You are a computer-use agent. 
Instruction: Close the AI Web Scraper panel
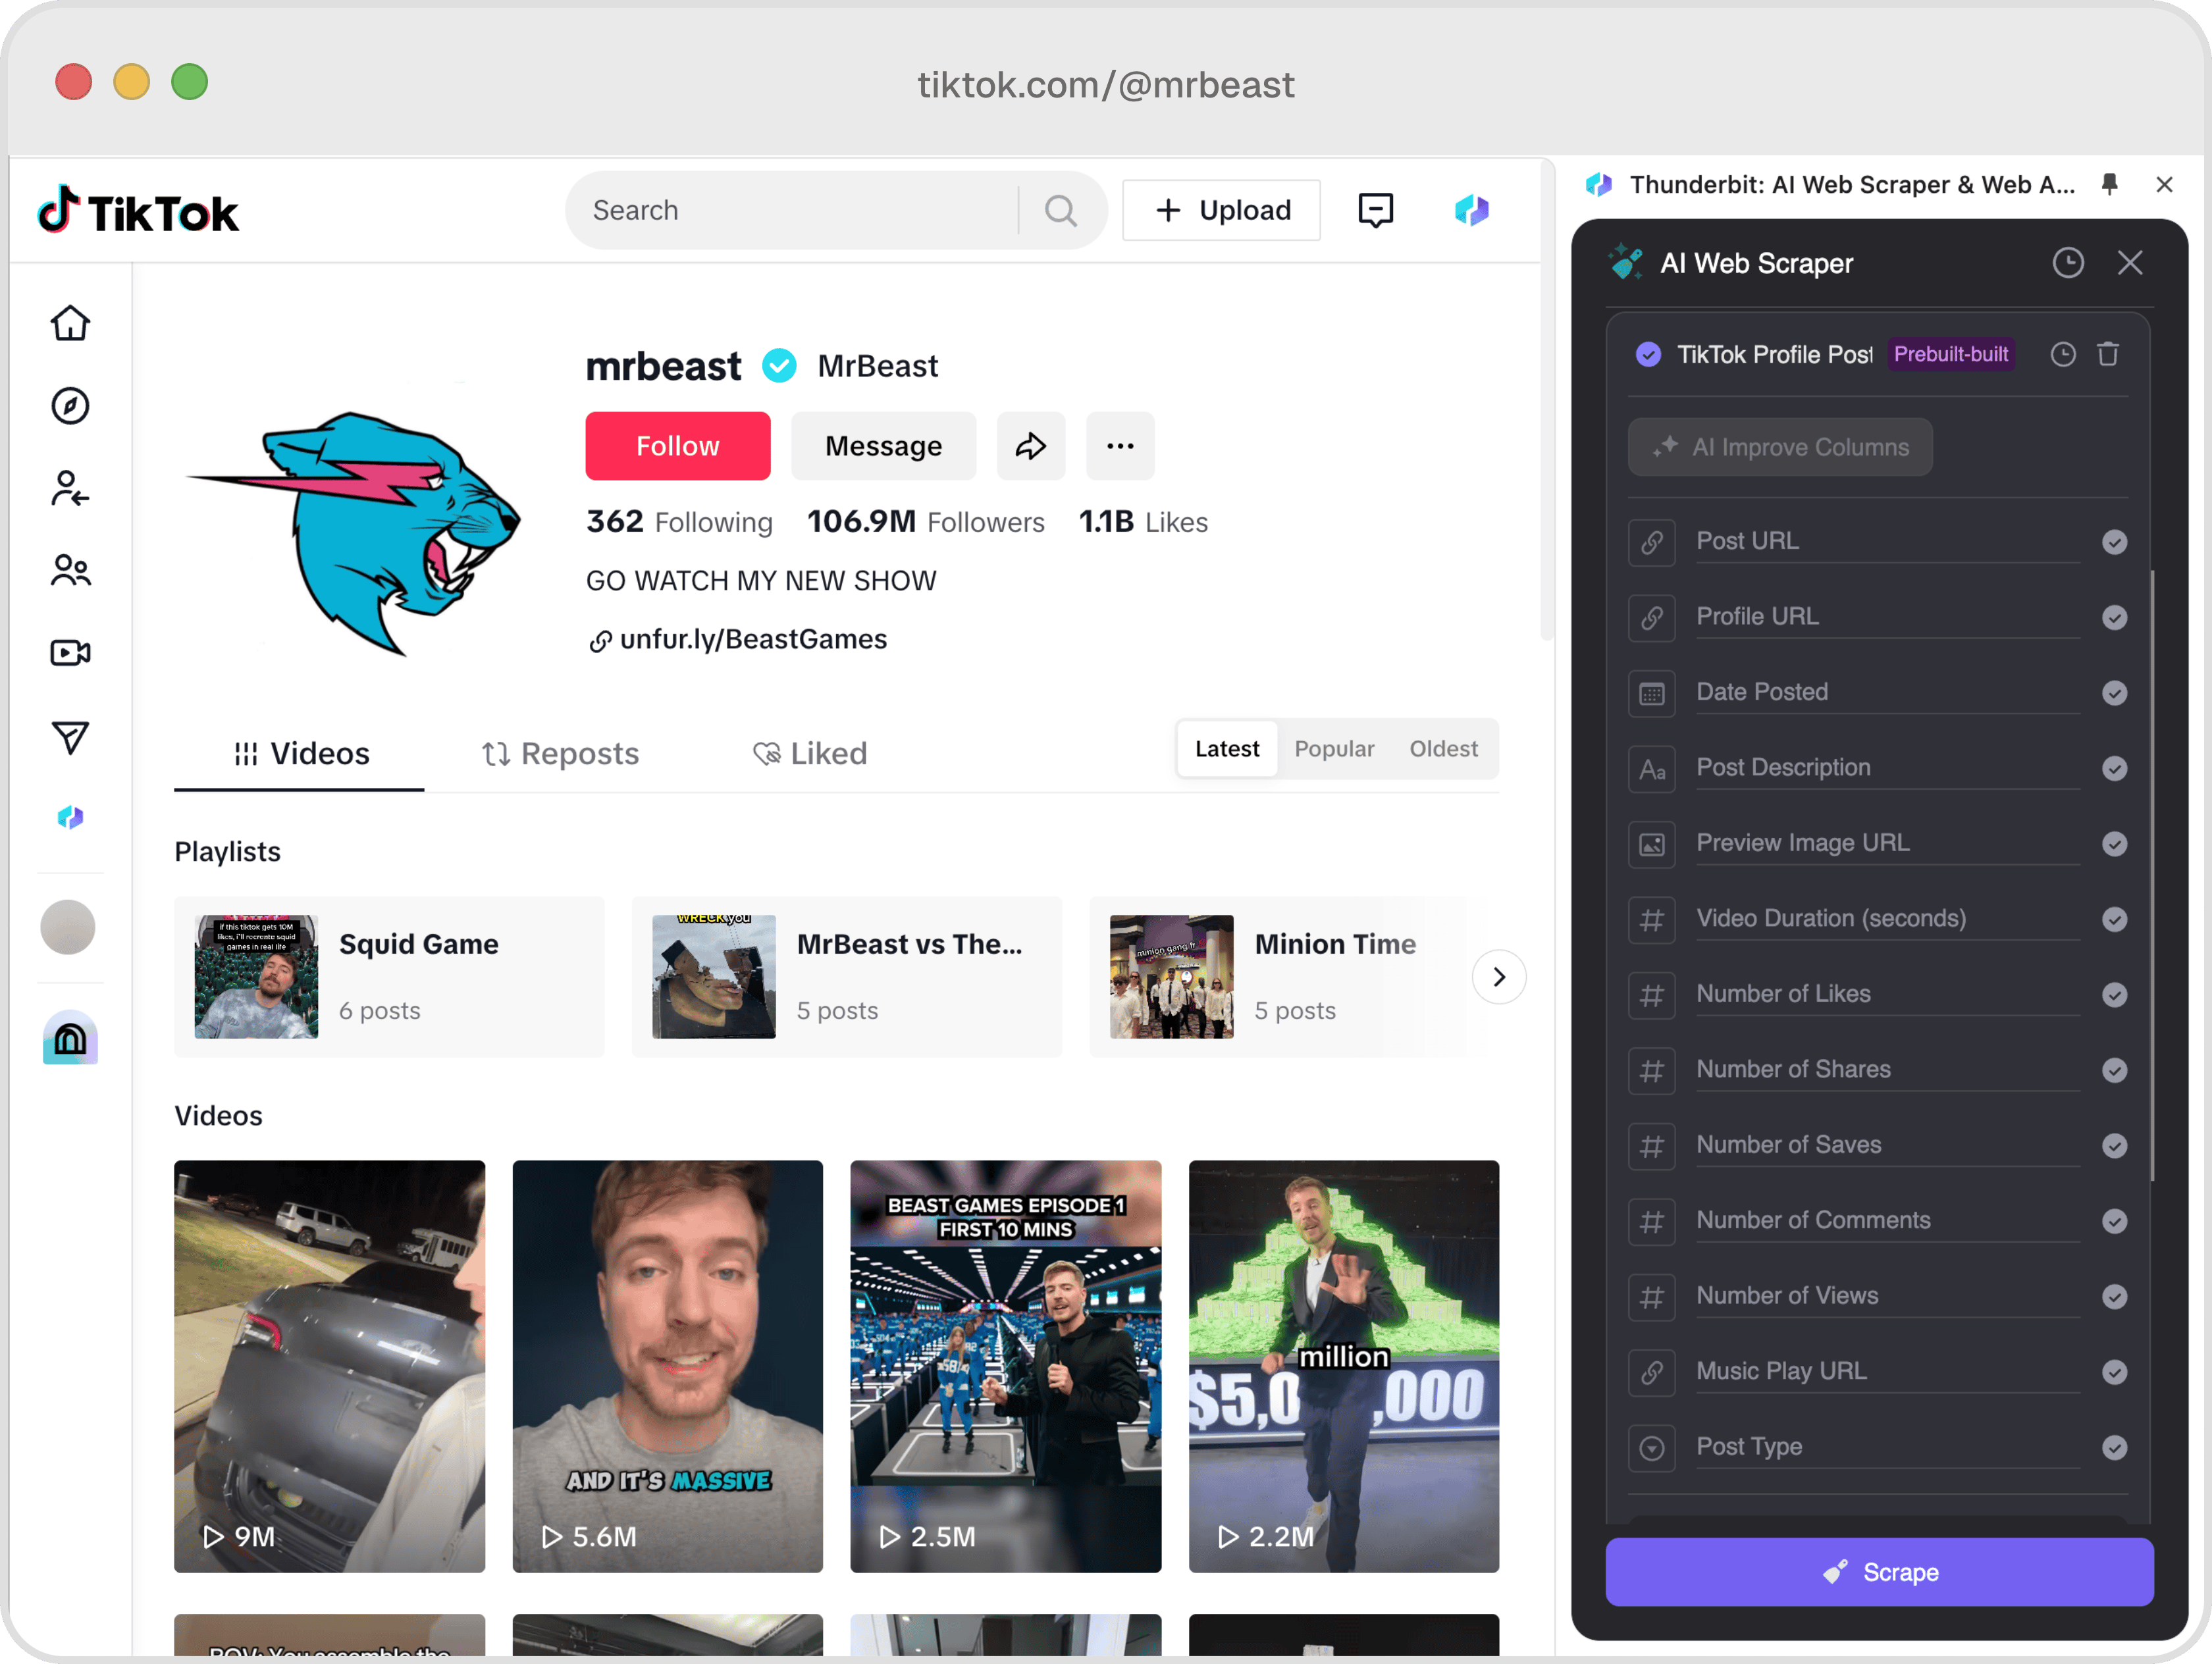(2130, 263)
